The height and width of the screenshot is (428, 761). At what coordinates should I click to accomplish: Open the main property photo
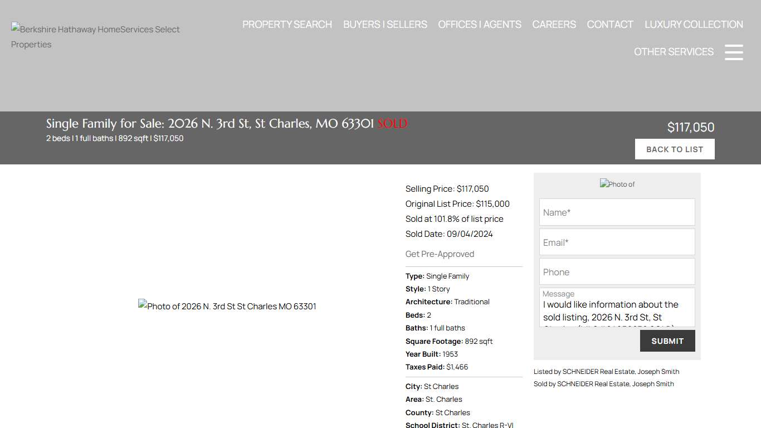(227, 306)
